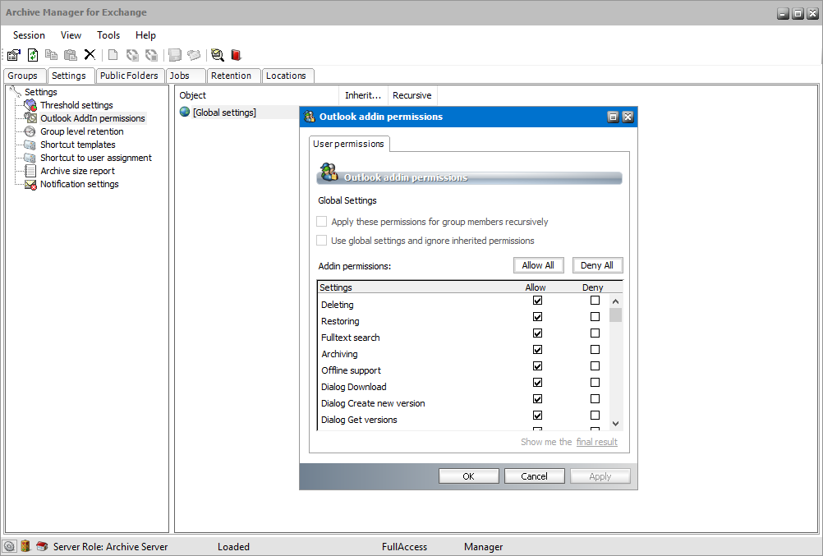Switch to the Jobs tab
The height and width of the screenshot is (556, 823).
coord(186,76)
